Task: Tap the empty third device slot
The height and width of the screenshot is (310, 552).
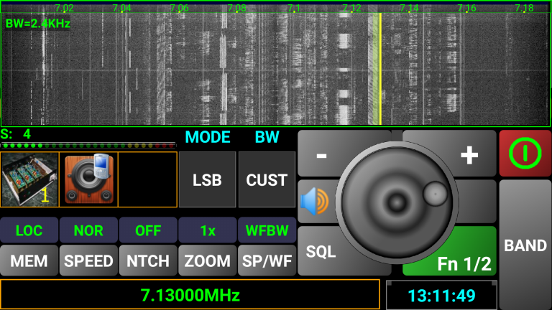Action: point(147,179)
